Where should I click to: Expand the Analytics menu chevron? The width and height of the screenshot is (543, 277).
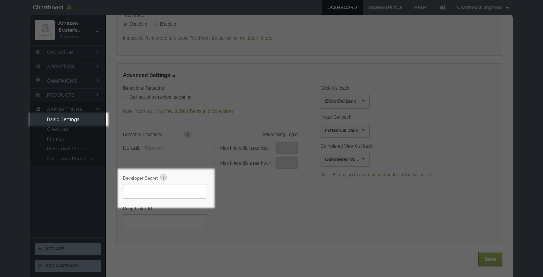pyautogui.click(x=97, y=66)
